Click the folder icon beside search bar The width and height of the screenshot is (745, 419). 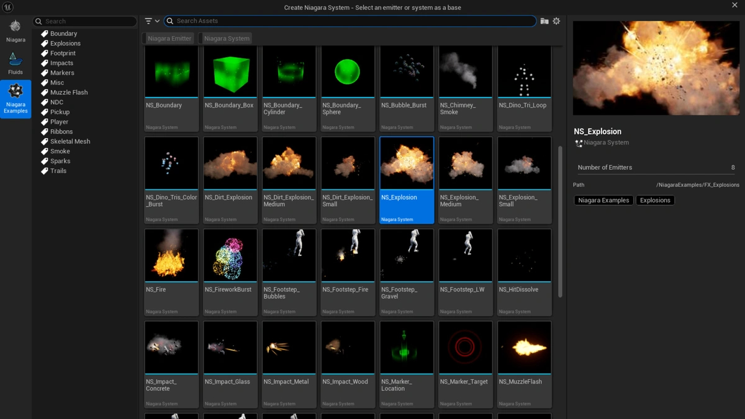[x=544, y=21]
